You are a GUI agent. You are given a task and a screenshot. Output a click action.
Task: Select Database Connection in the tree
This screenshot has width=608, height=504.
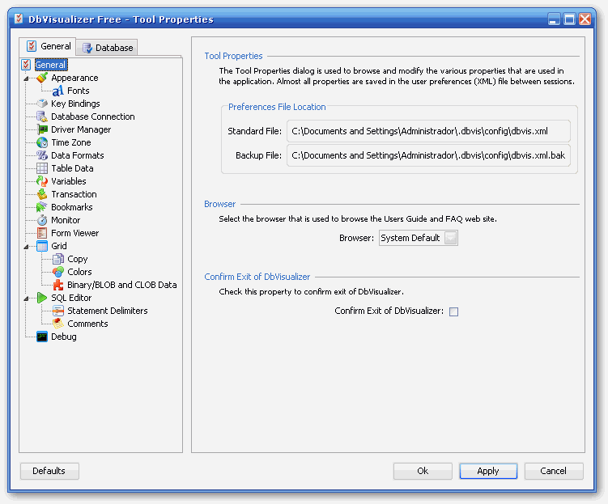coord(93,116)
